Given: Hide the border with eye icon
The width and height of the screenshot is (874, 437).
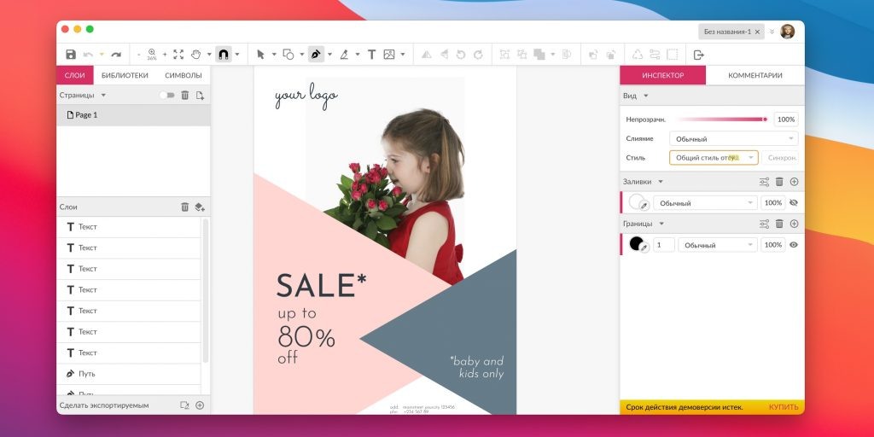Looking at the screenshot, I should pos(794,245).
